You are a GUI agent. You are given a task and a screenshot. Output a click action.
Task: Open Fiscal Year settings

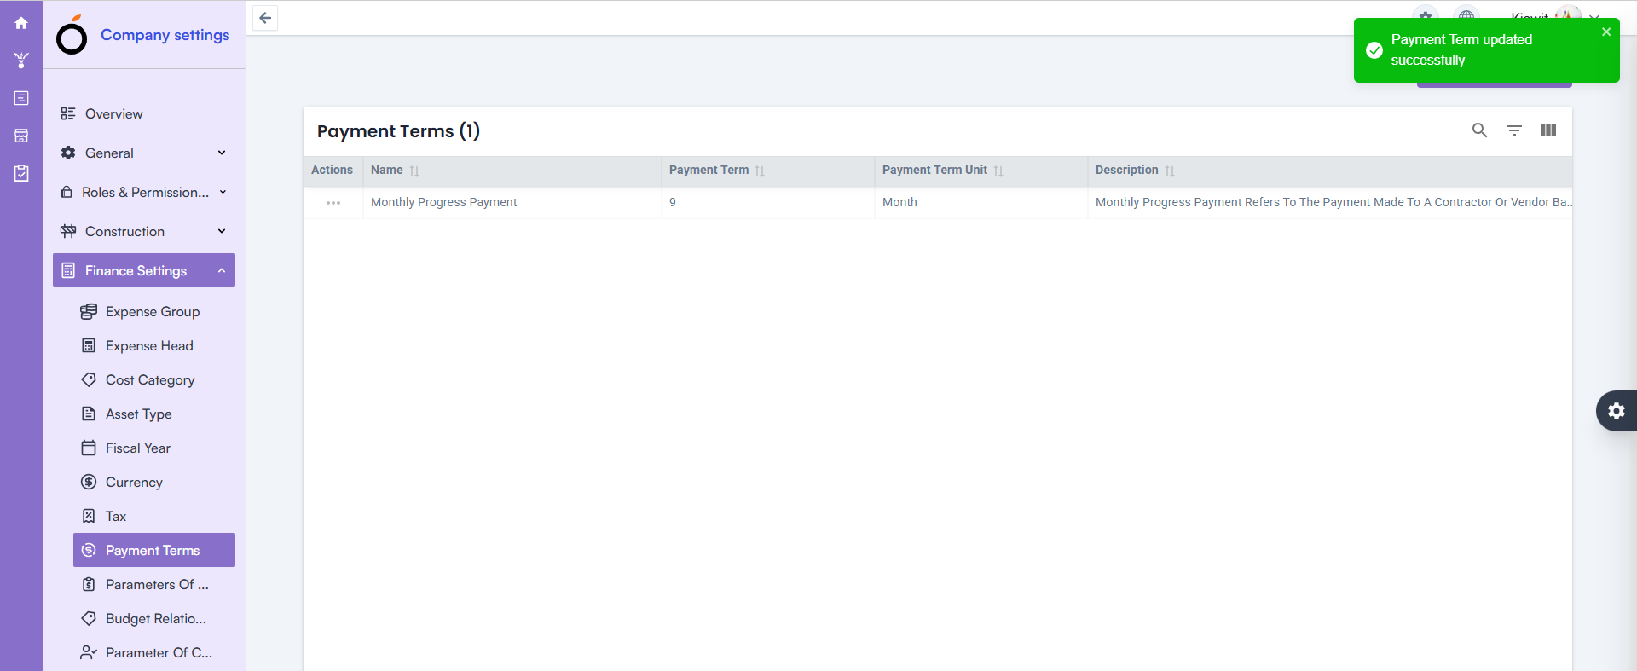pos(153,448)
